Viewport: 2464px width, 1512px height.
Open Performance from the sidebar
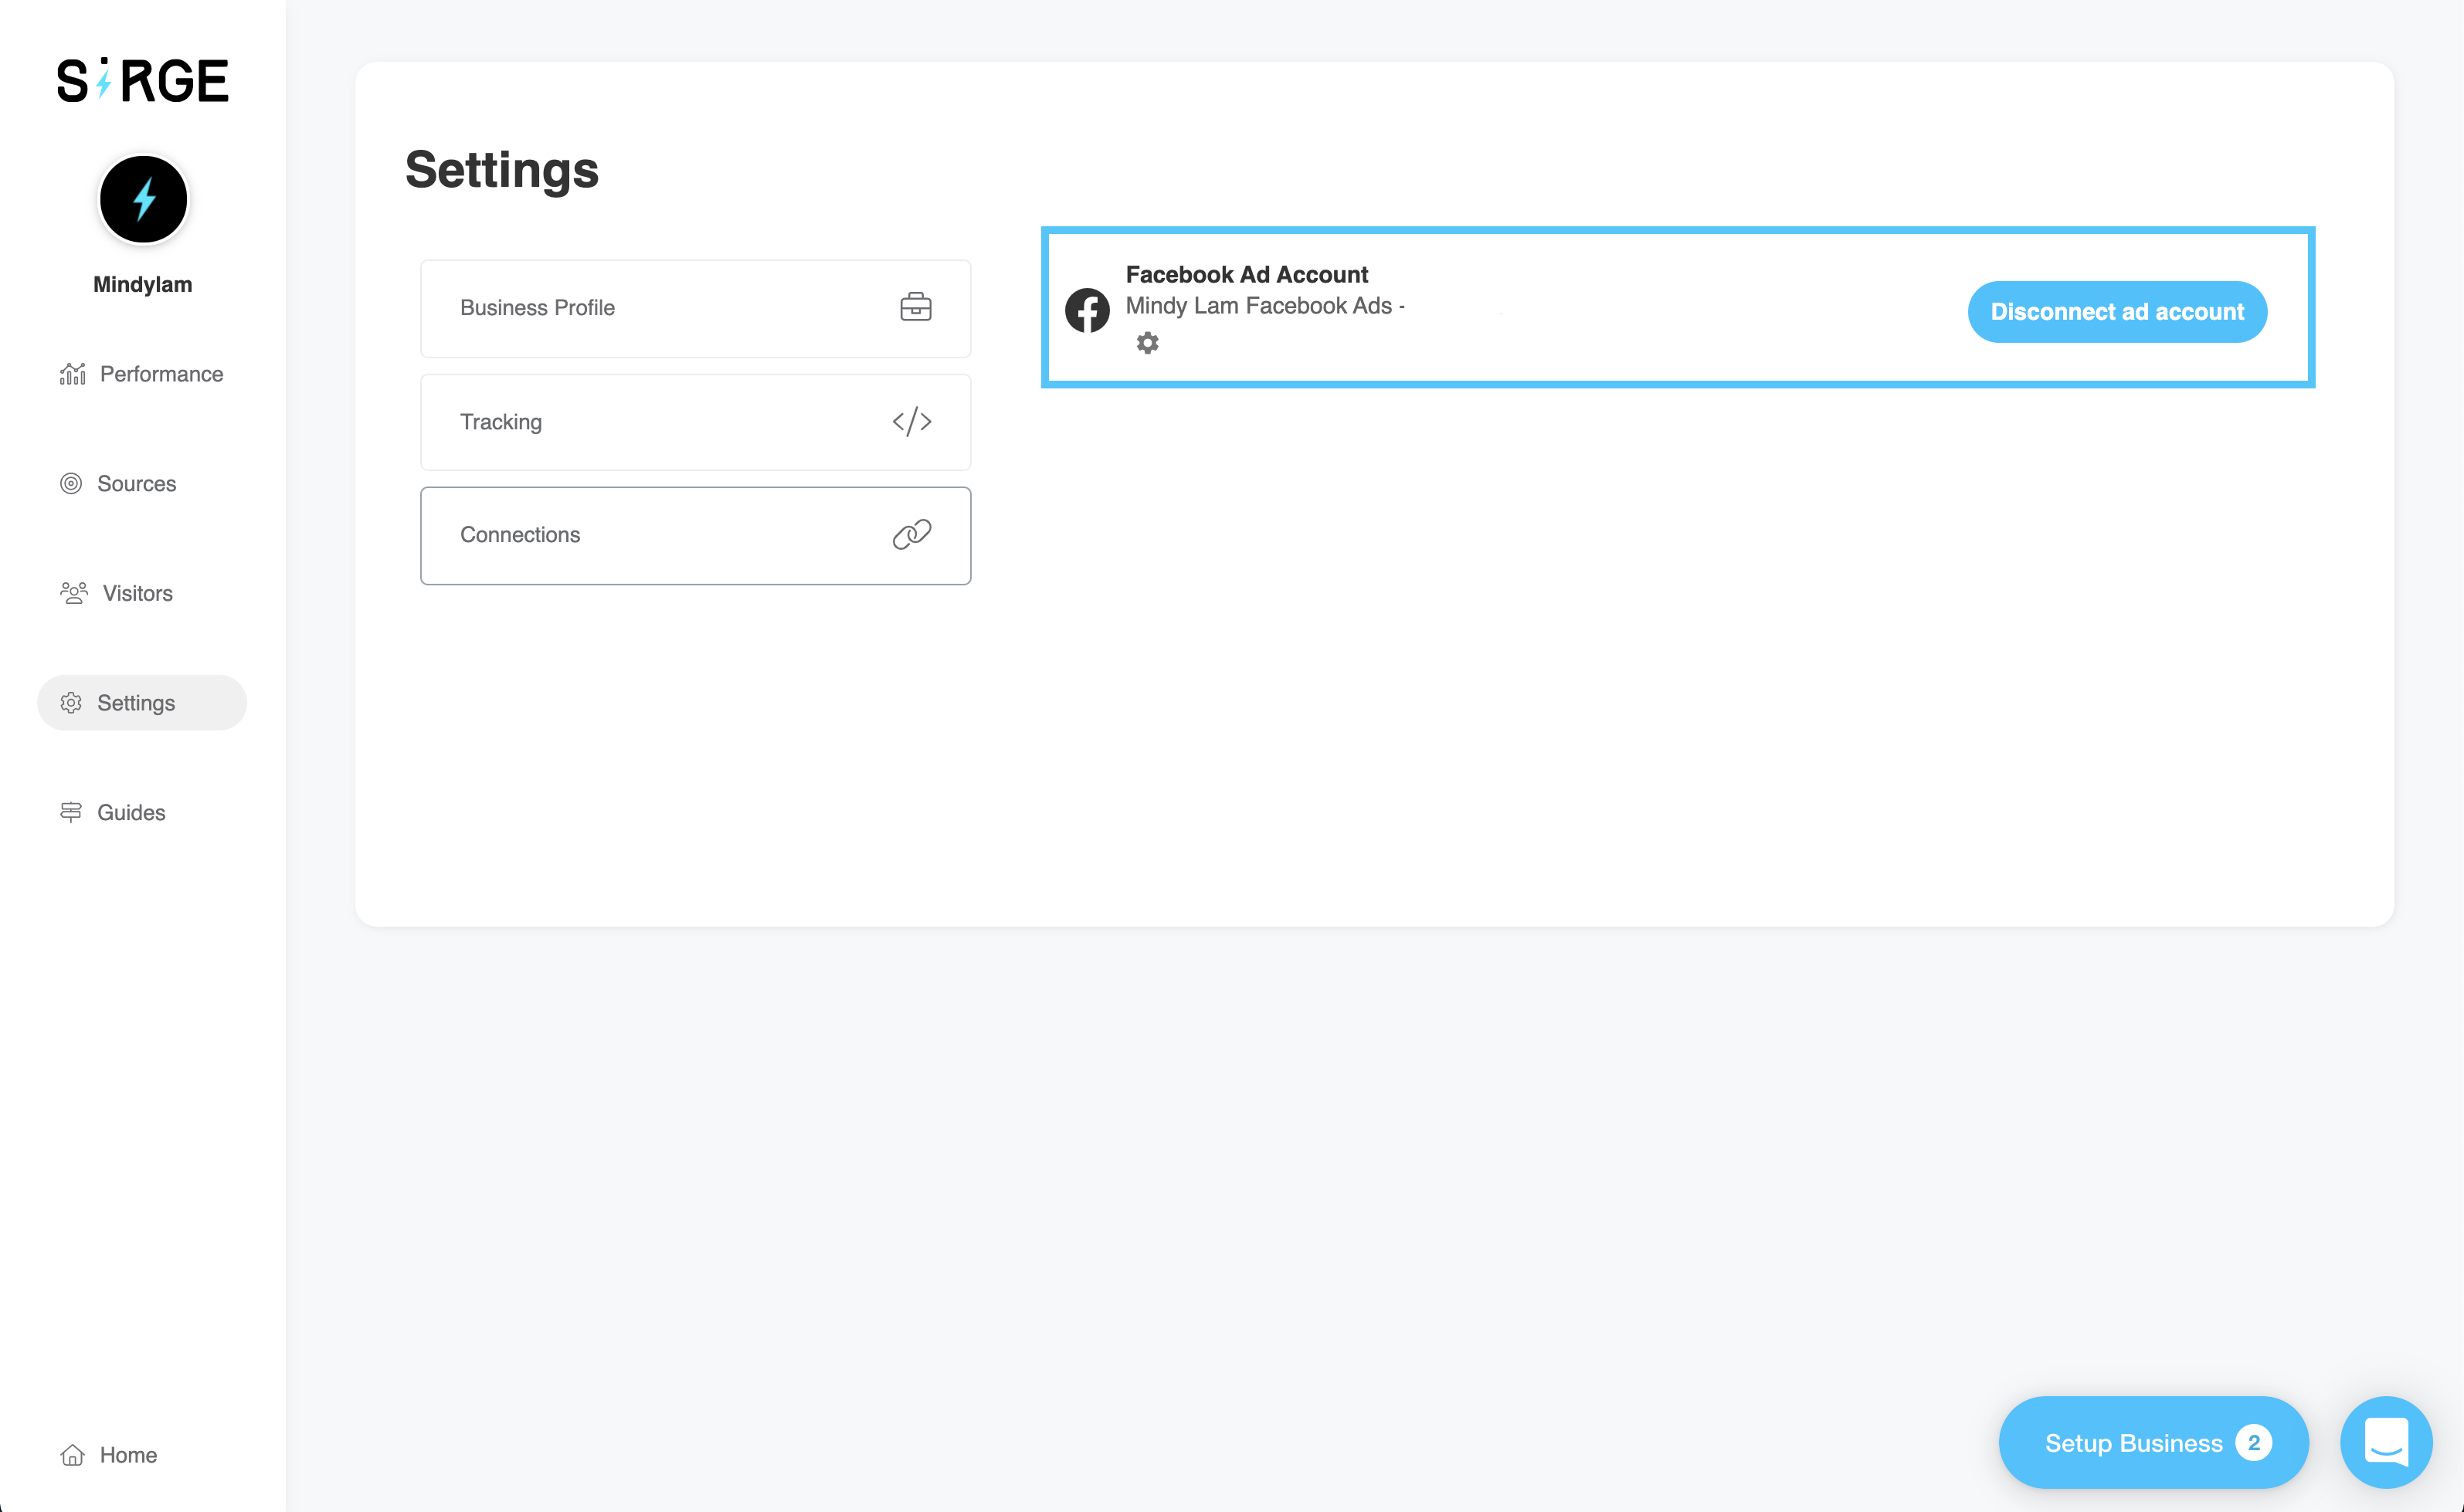161,374
